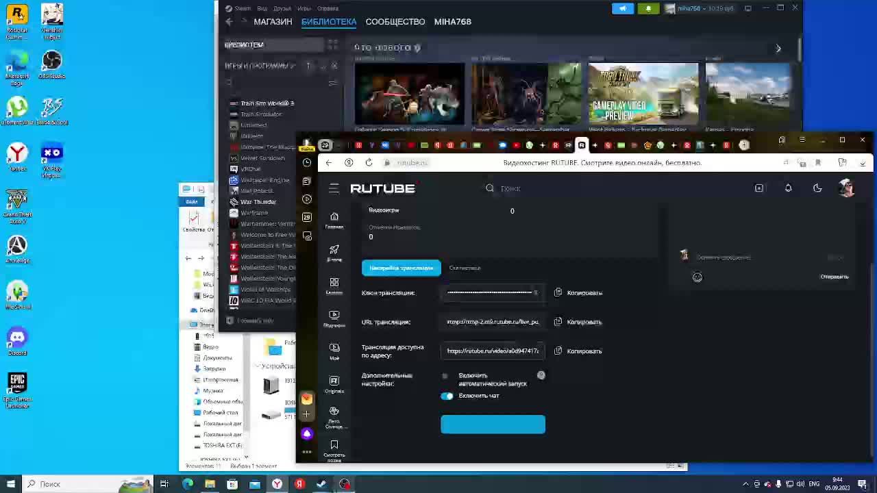The image size is (877, 493).
Task: Expand Устройства section in File Explorer
Action: click(x=256, y=366)
